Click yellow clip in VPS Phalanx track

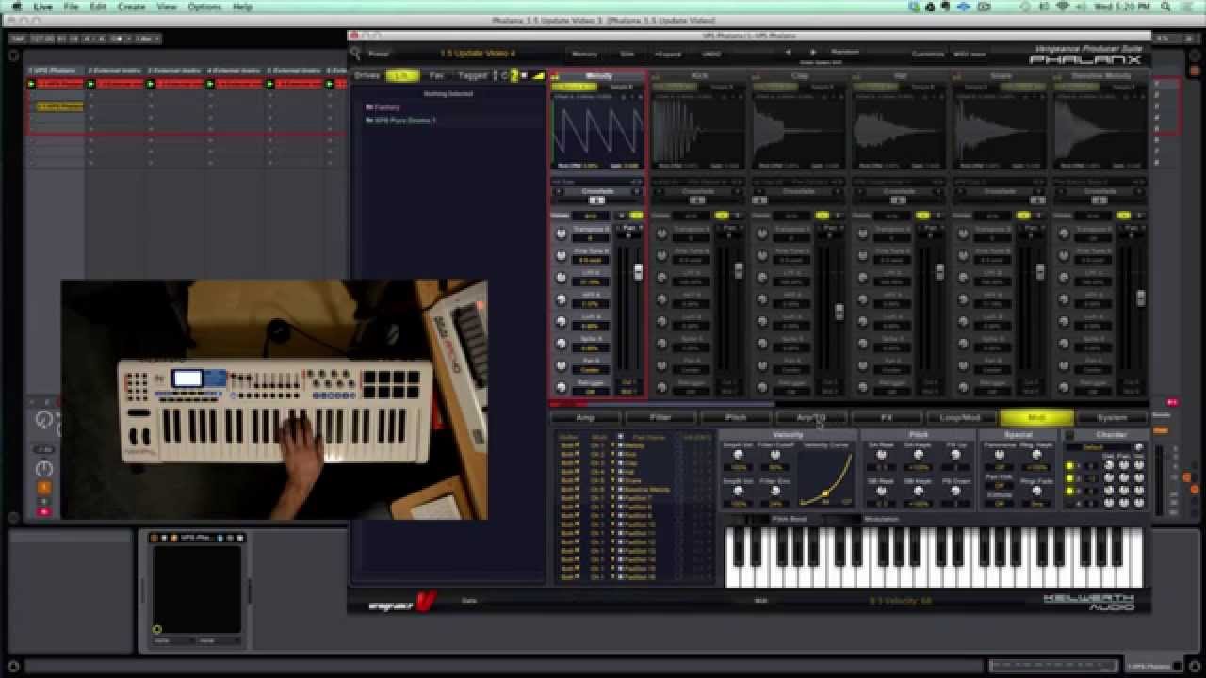pyautogui.click(x=59, y=106)
